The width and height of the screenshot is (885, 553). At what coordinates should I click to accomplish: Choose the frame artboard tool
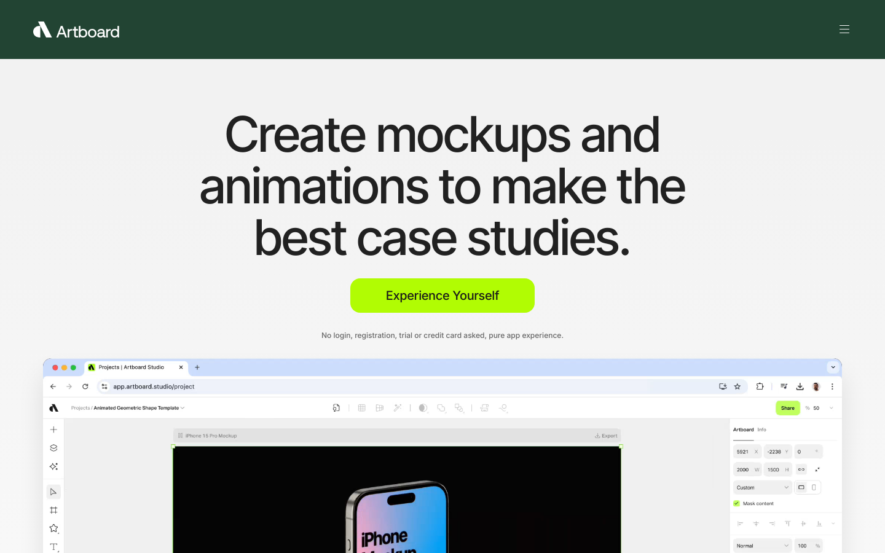(x=53, y=510)
